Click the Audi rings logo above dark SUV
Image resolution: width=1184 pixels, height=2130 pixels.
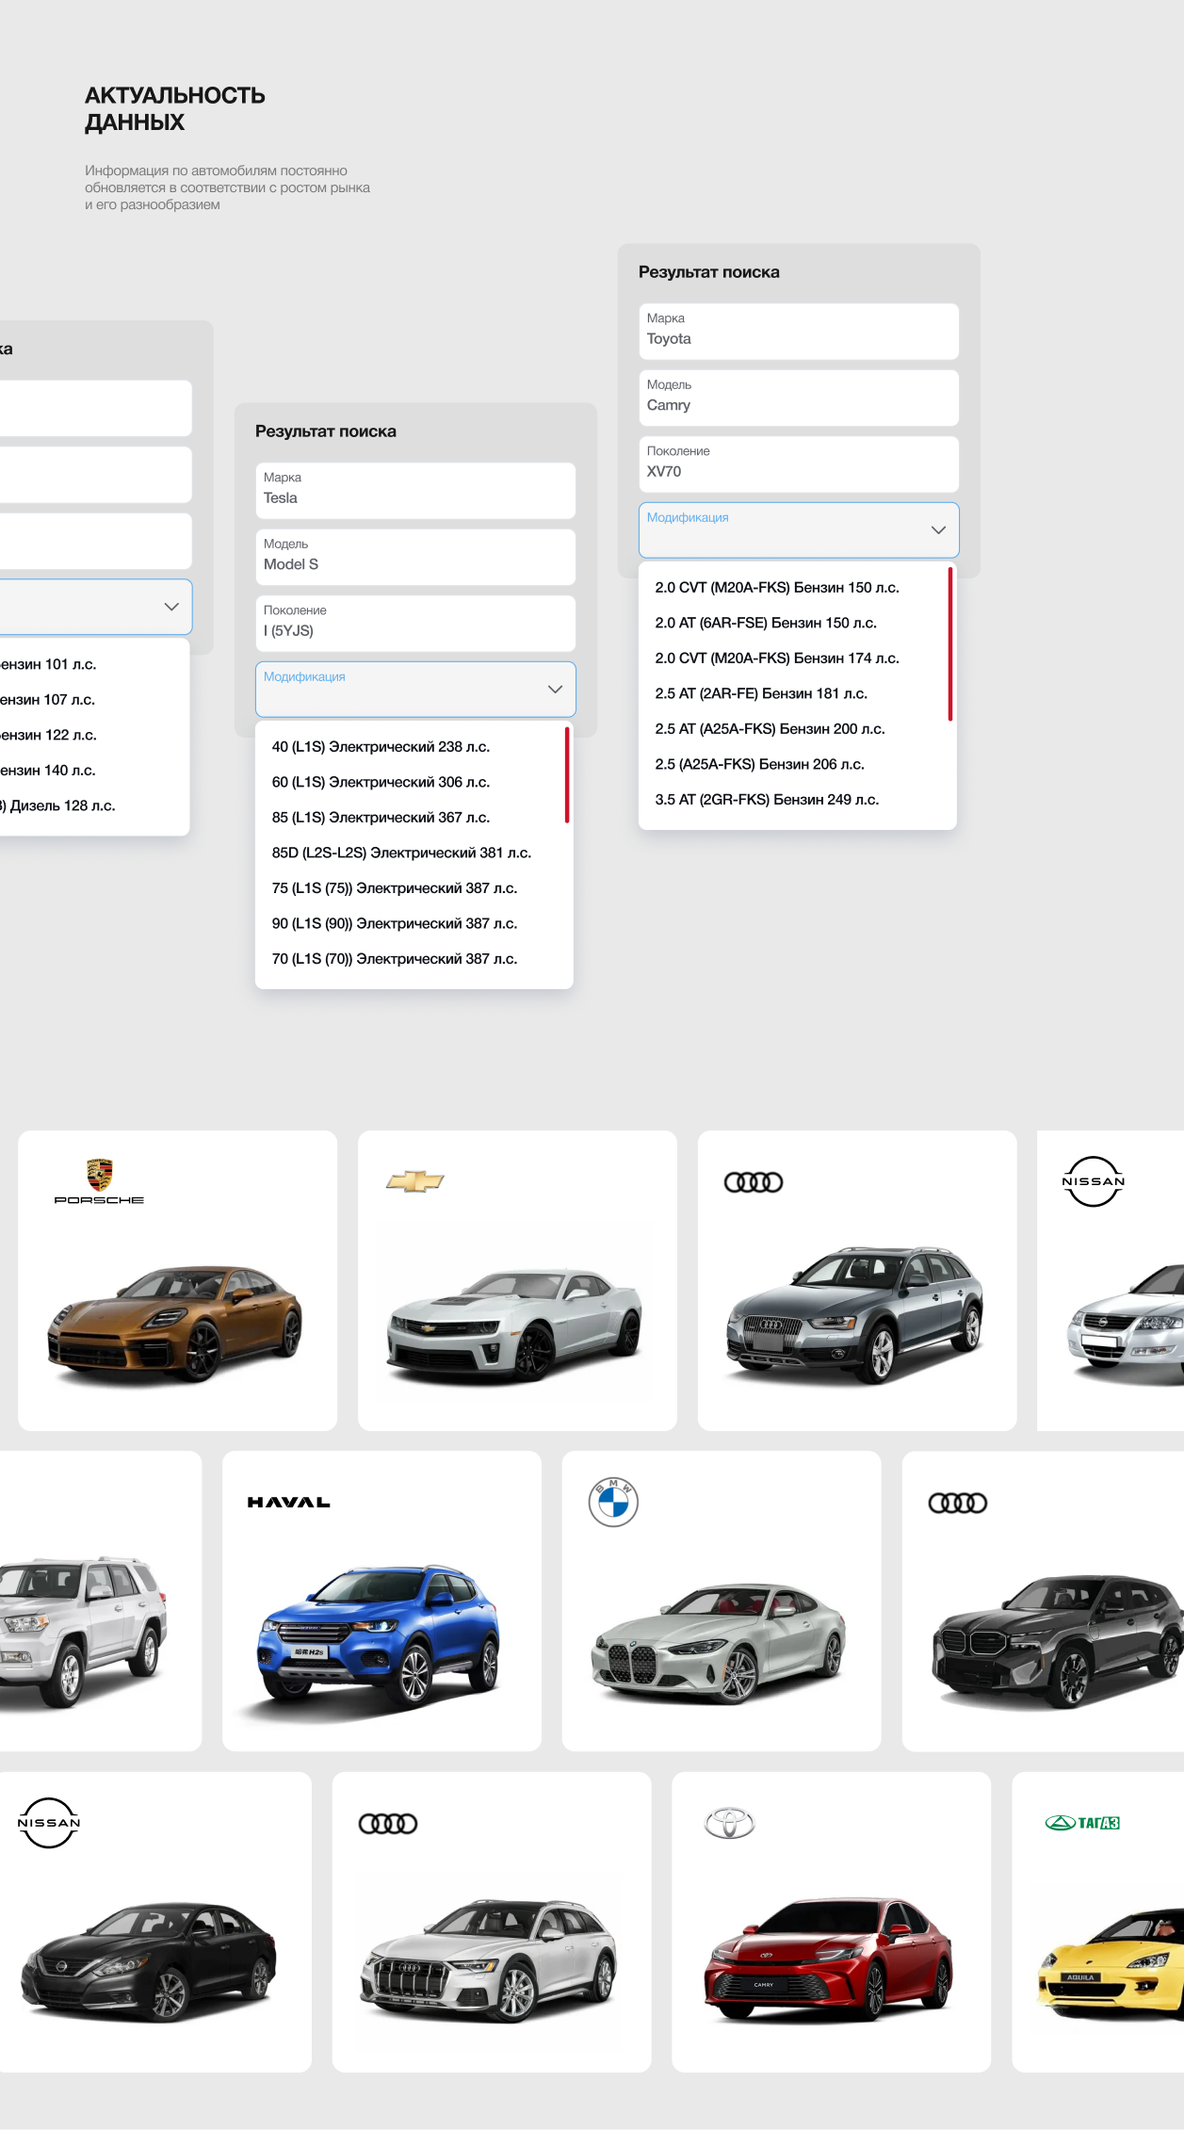coord(958,1503)
